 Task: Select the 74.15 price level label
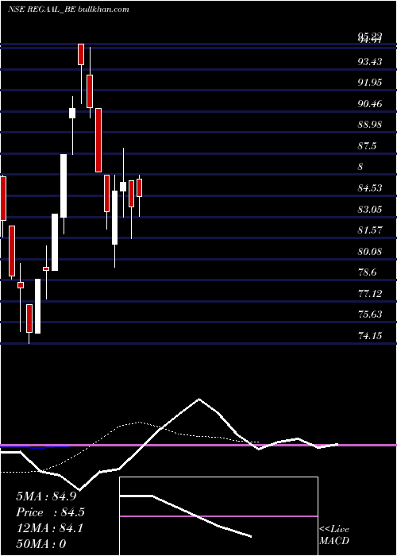click(x=370, y=335)
